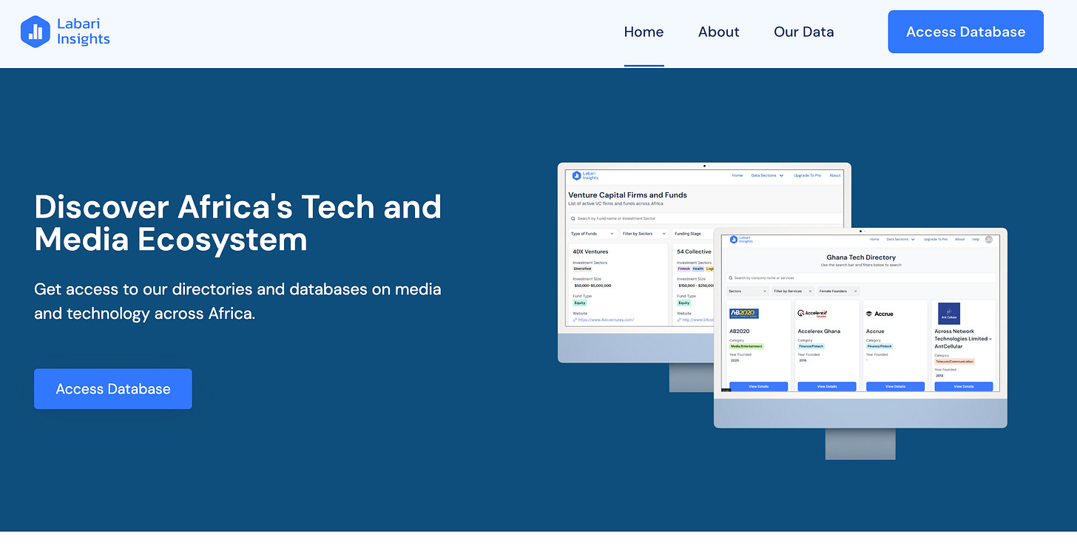This screenshot has height=557, width=1077.
Task: Open Data Sections dropdown in the Ghana Tech Directory mockup
Action: pyautogui.click(x=901, y=240)
